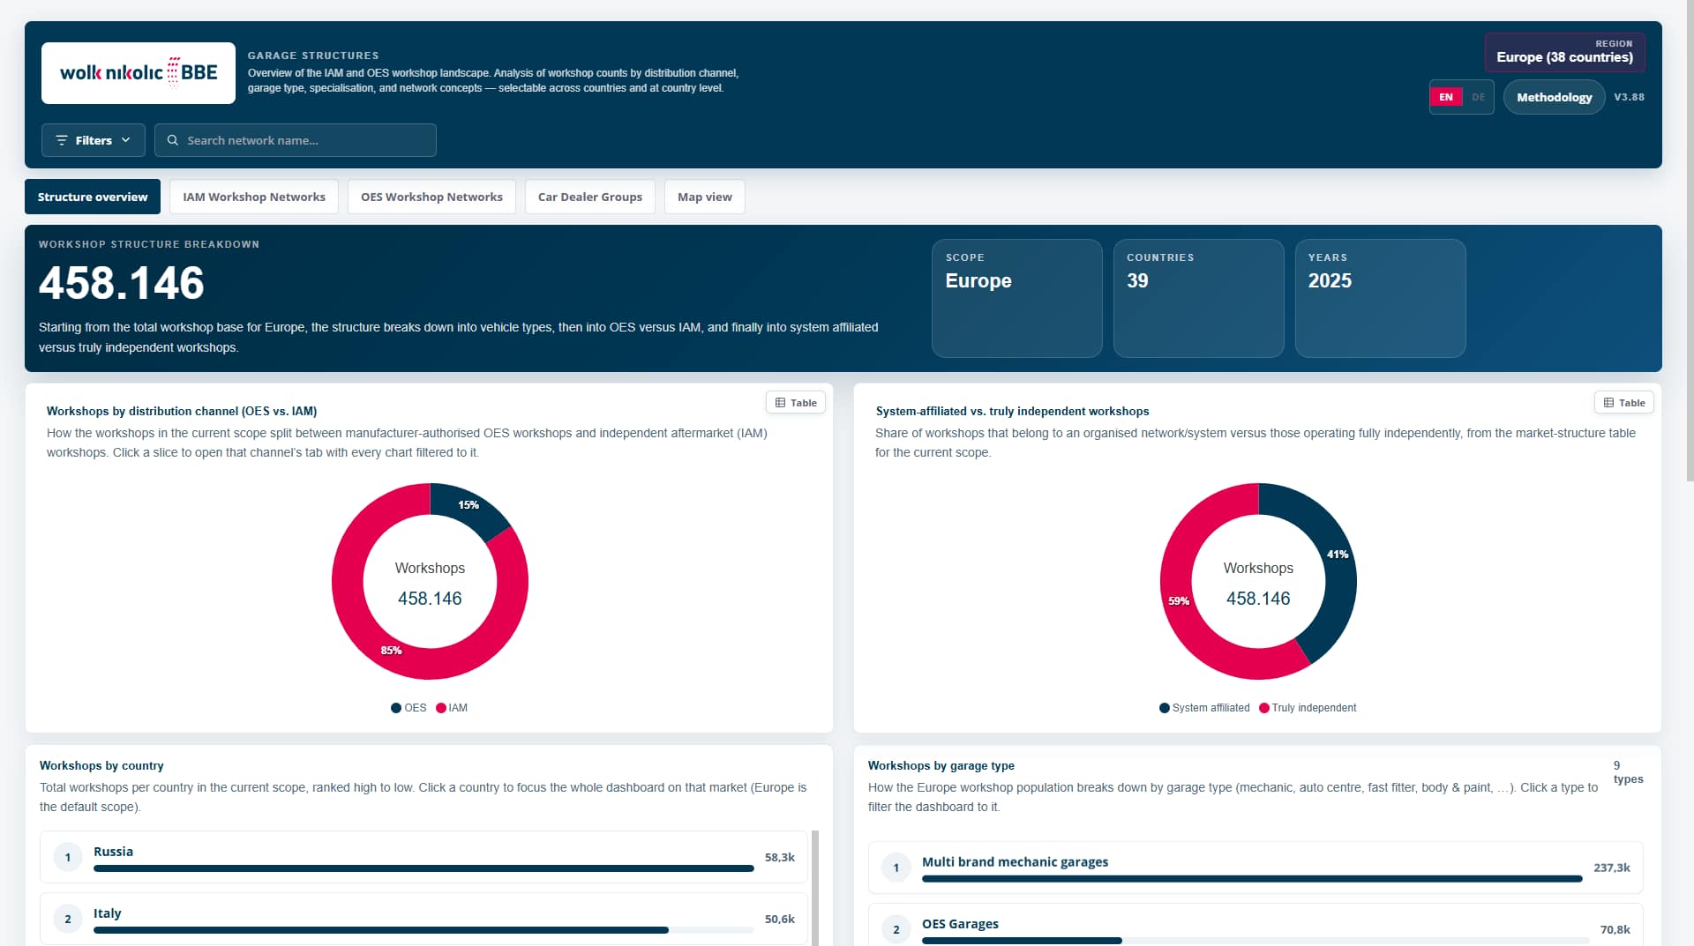This screenshot has width=1694, height=946.
Task: Select the Italy country row
Action: coord(423,919)
